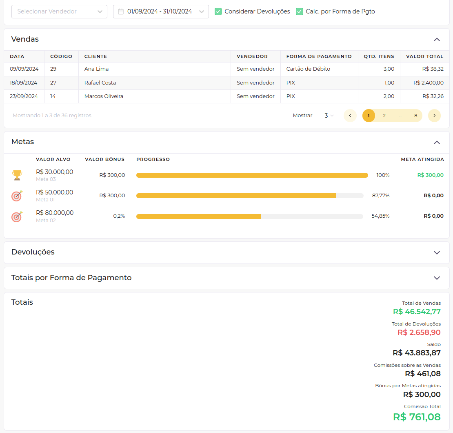453x433 pixels.
Task: Uncheck Considerar Devoluções checkbox
Action: click(218, 11)
